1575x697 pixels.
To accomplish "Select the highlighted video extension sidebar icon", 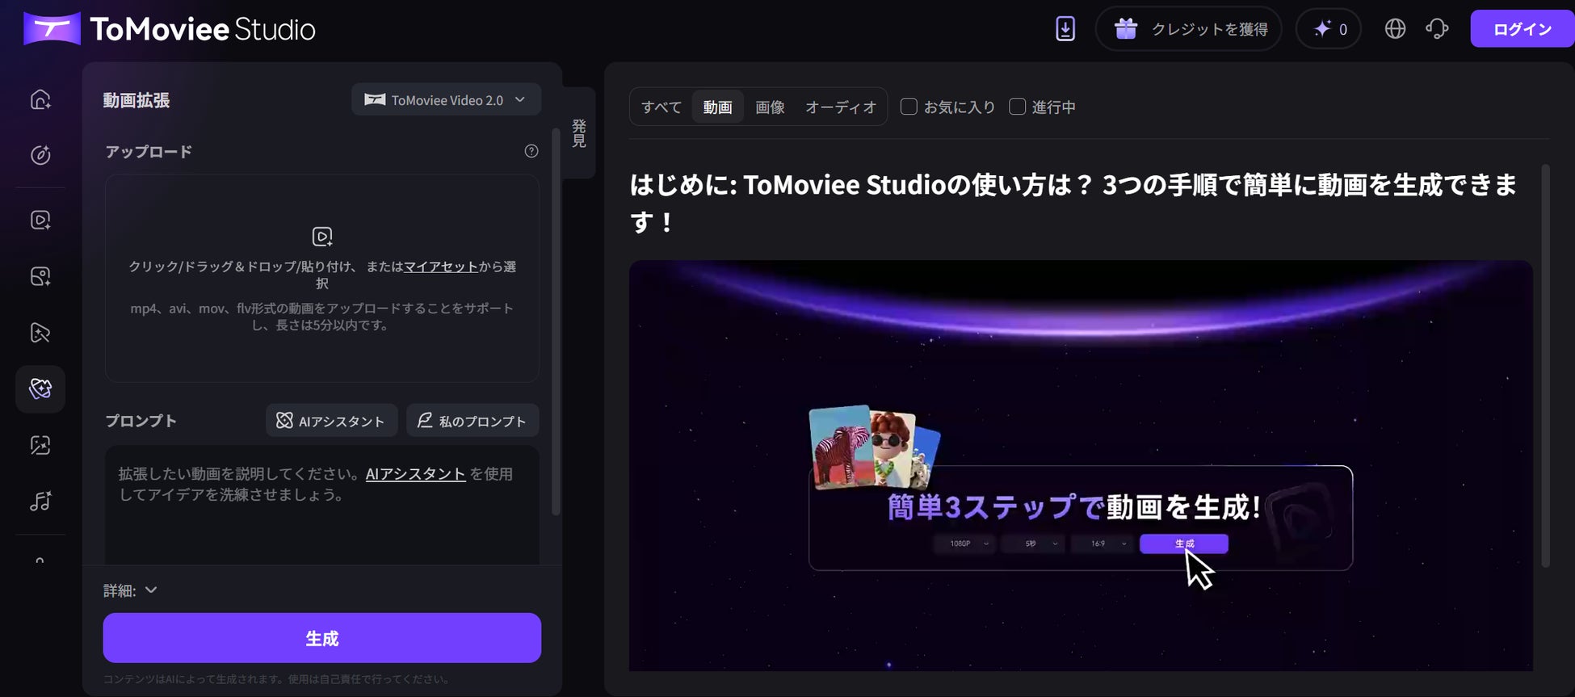I will (40, 388).
